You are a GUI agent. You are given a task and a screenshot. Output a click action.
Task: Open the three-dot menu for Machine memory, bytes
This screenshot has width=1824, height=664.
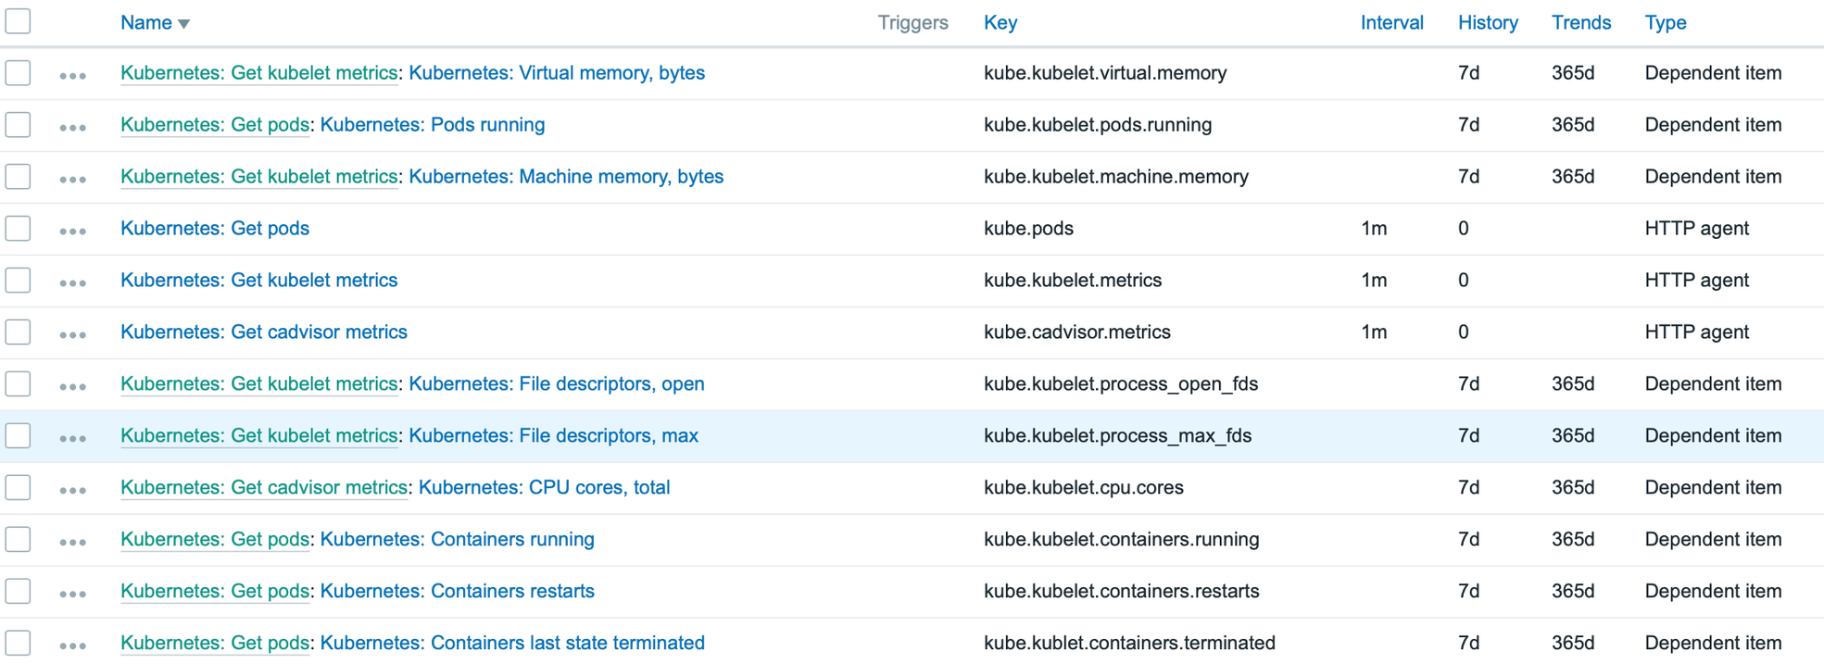72,180
